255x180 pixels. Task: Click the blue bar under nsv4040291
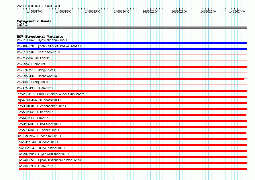pyautogui.click(x=132, y=49)
